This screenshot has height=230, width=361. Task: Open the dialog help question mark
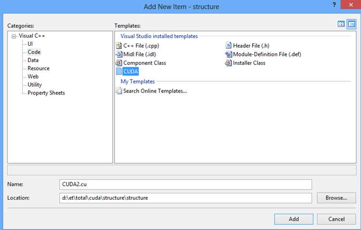click(x=334, y=5)
